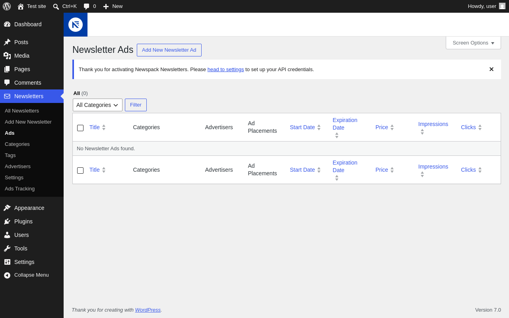This screenshot has height=318, width=509.
Task: Open Appearance from sidebar
Action: [32, 208]
